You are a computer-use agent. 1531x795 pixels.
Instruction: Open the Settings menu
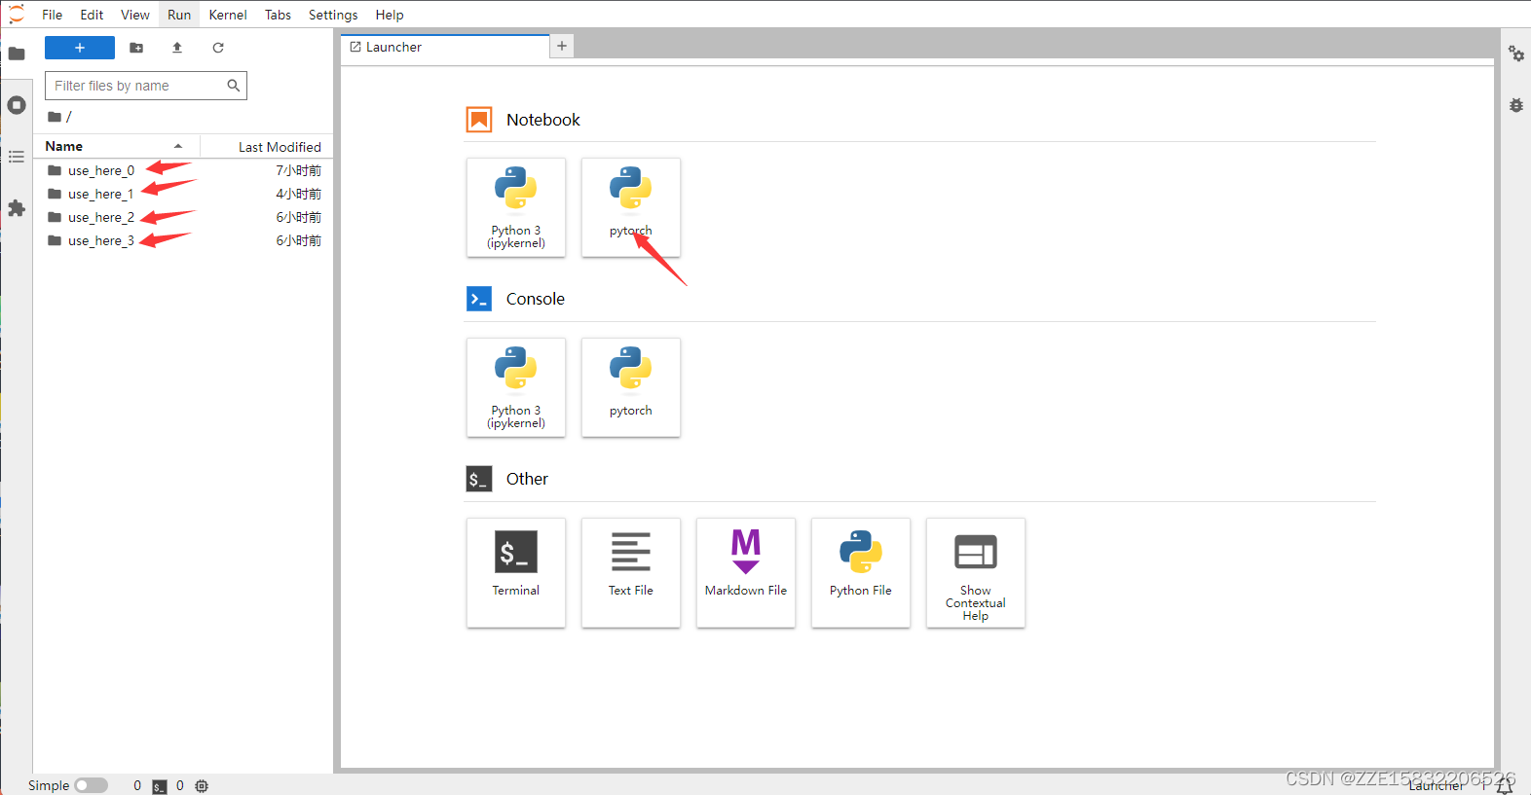click(333, 15)
